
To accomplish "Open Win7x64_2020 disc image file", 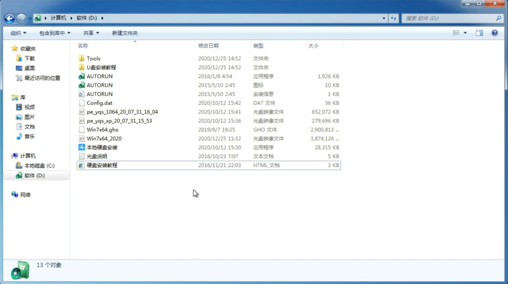I will (104, 139).
